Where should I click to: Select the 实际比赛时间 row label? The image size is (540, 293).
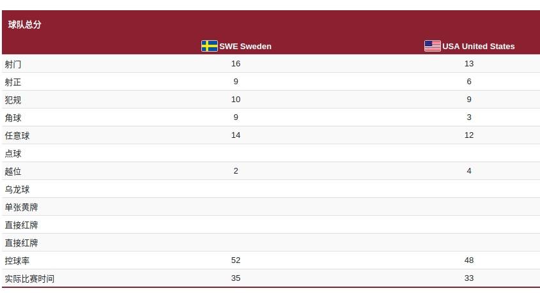[x=29, y=278]
